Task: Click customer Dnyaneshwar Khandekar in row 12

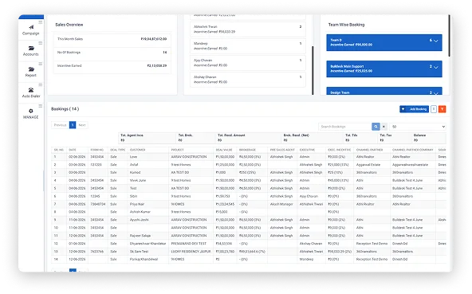Action: [x=147, y=244]
